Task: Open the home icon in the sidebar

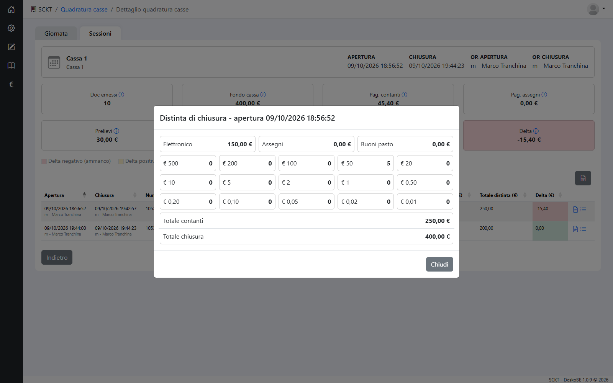Action: [11, 9]
